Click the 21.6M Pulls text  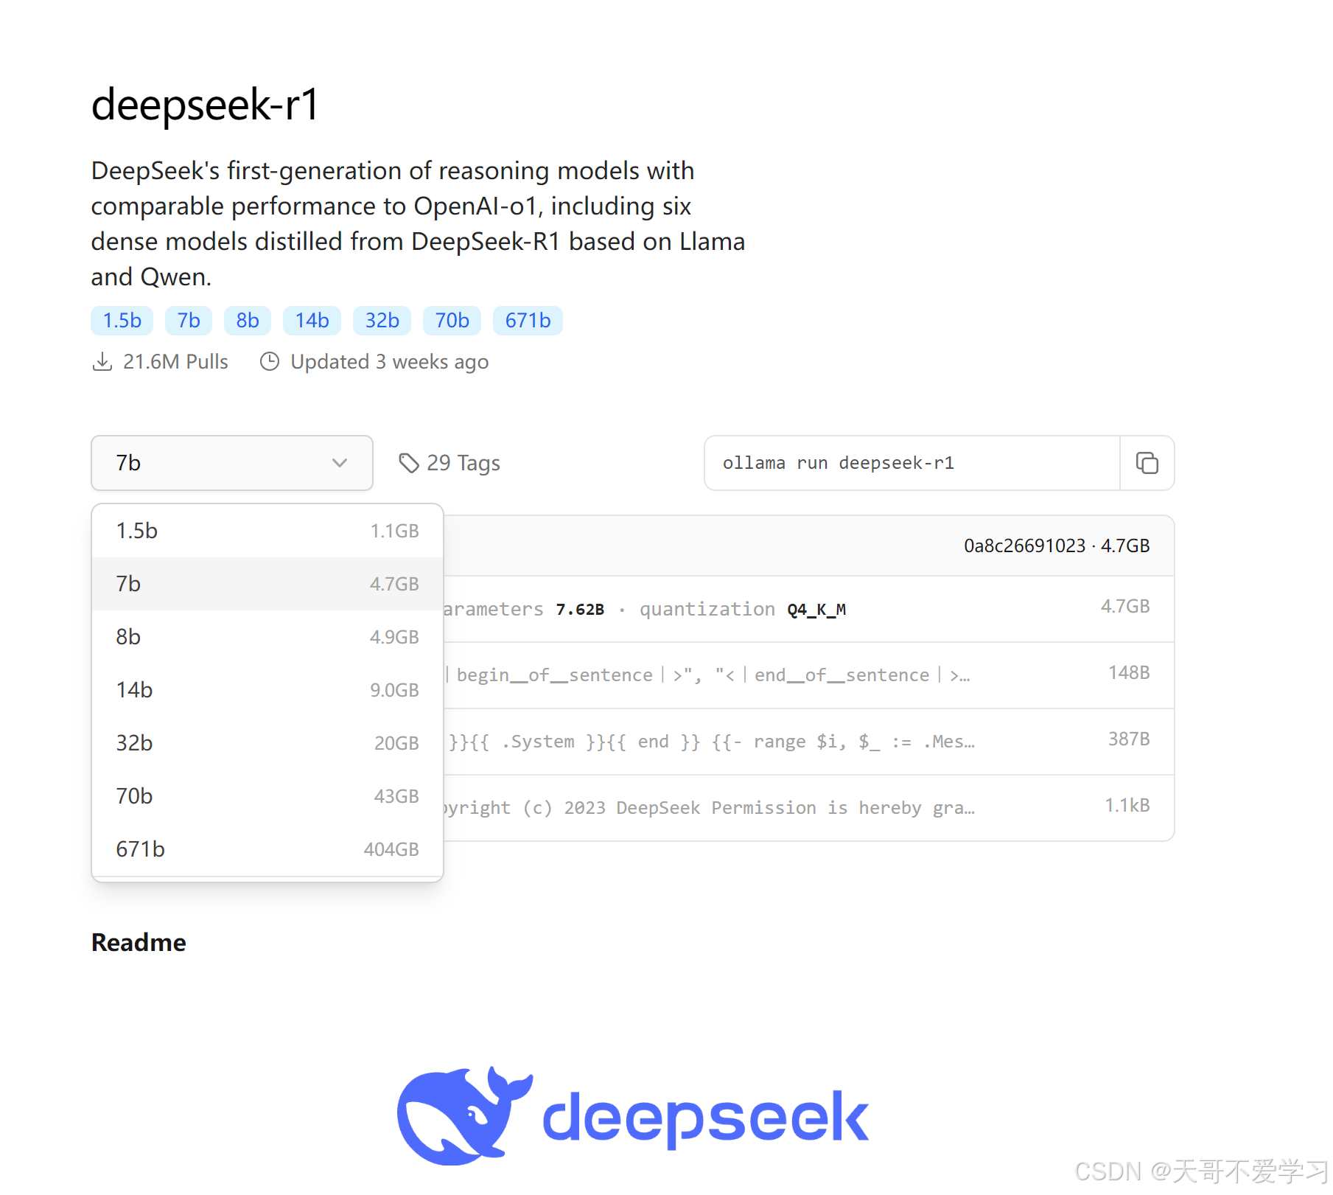pyautogui.click(x=175, y=362)
